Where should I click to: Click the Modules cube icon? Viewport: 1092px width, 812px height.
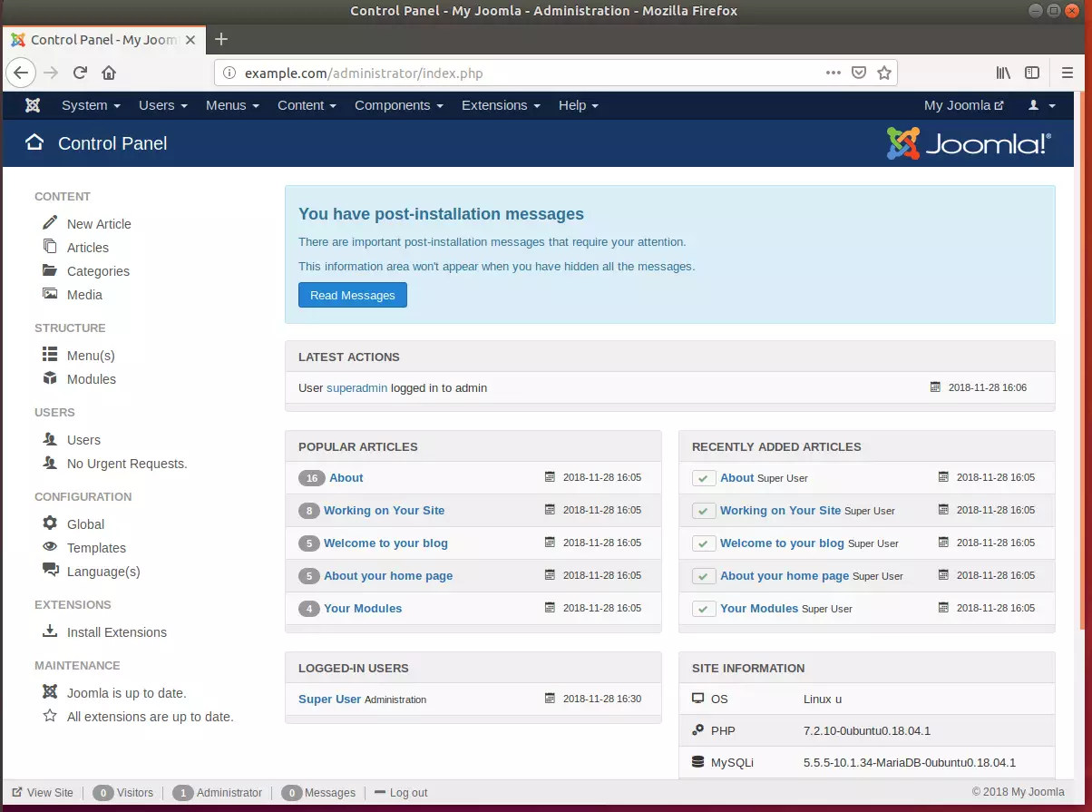[x=50, y=378]
